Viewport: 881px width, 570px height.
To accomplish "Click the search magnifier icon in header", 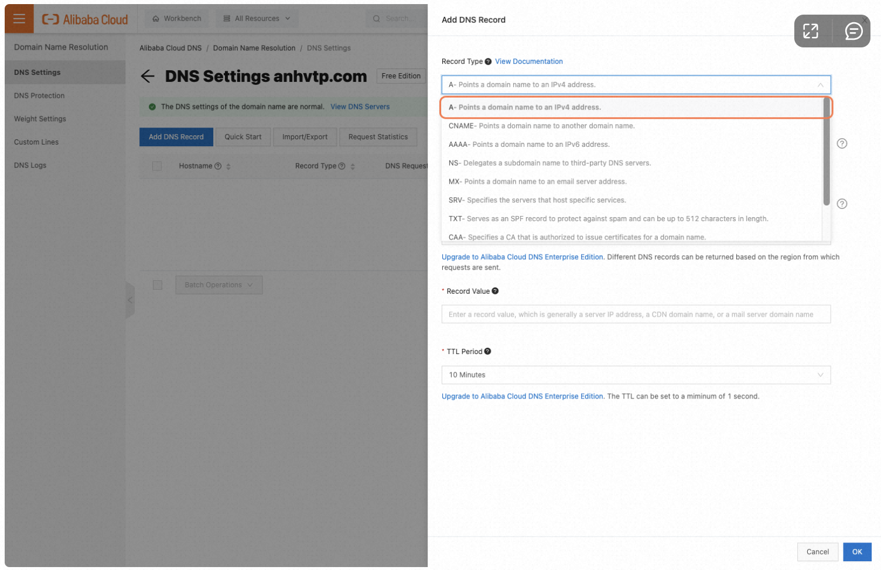I will 376,19.
